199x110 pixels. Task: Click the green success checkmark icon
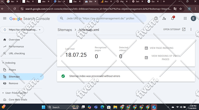click(x=63, y=76)
